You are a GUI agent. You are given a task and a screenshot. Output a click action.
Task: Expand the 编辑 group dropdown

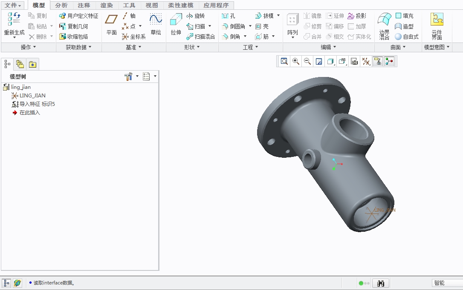(x=328, y=47)
